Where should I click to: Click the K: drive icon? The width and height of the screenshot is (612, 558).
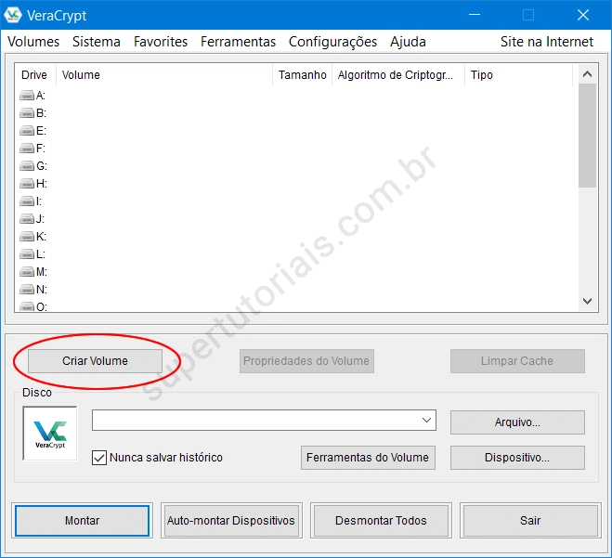pos(27,237)
